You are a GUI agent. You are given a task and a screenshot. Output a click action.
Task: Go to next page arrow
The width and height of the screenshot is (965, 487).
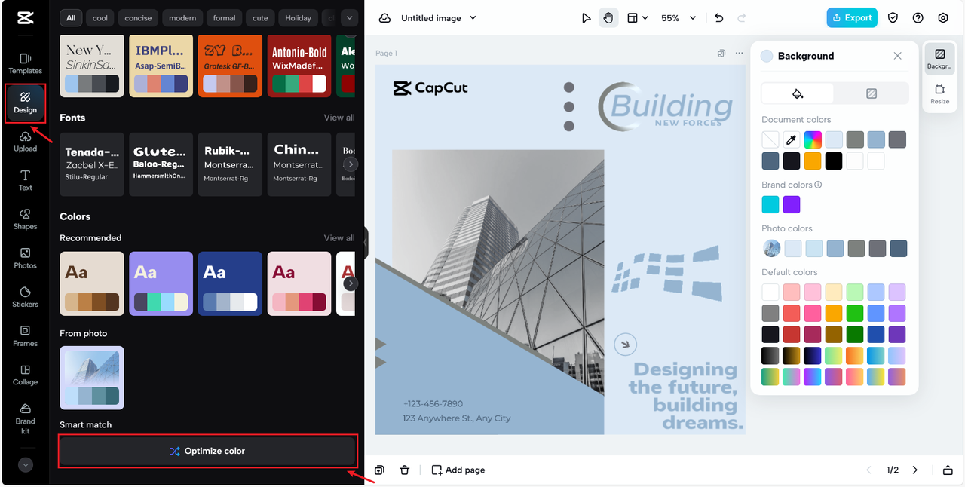pos(915,470)
